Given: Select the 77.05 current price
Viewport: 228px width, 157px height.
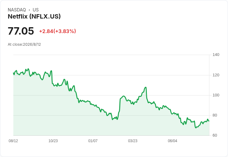Looking at the screenshot, I should tap(21, 31).
